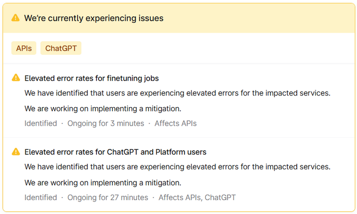Open "Elevated error rates for ChatGPT and Platform users"
This screenshot has height=214, width=357.
pos(115,152)
